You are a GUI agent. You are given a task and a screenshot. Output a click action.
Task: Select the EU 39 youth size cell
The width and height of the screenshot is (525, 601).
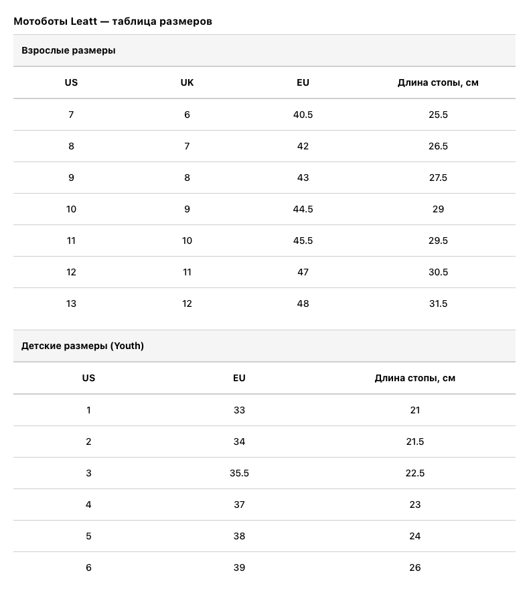coord(239,567)
